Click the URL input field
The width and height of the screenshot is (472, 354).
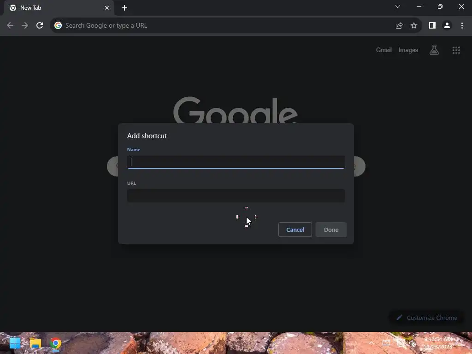point(236,195)
